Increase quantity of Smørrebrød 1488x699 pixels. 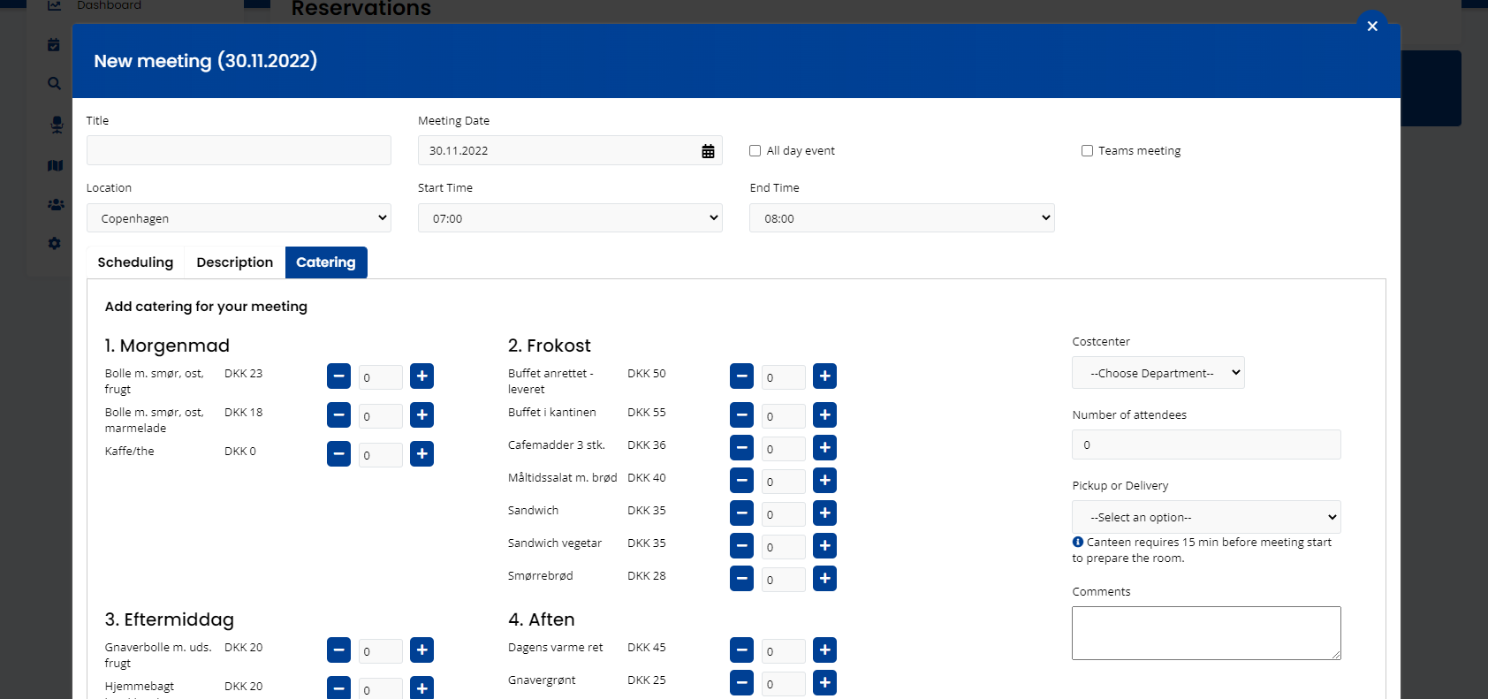(824, 579)
